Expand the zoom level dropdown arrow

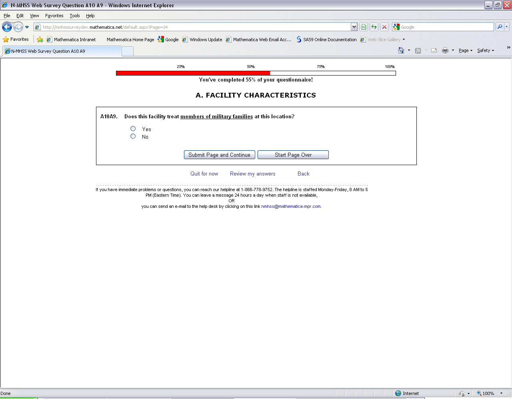pos(501,393)
